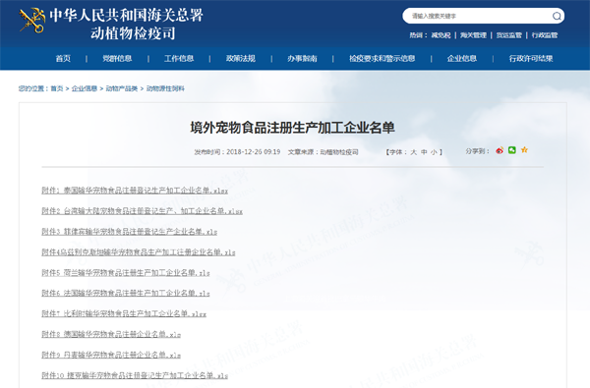This screenshot has height=388, width=590.
Task: Download attachment 8 Germany enterprise list
Action: [111, 334]
